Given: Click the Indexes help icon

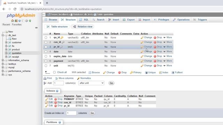Looking at the screenshot, I should (x=57, y=91).
